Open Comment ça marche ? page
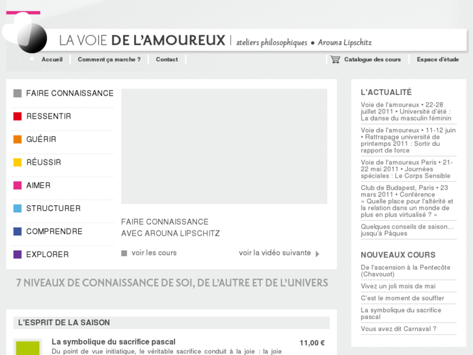473x355 pixels. click(x=109, y=59)
